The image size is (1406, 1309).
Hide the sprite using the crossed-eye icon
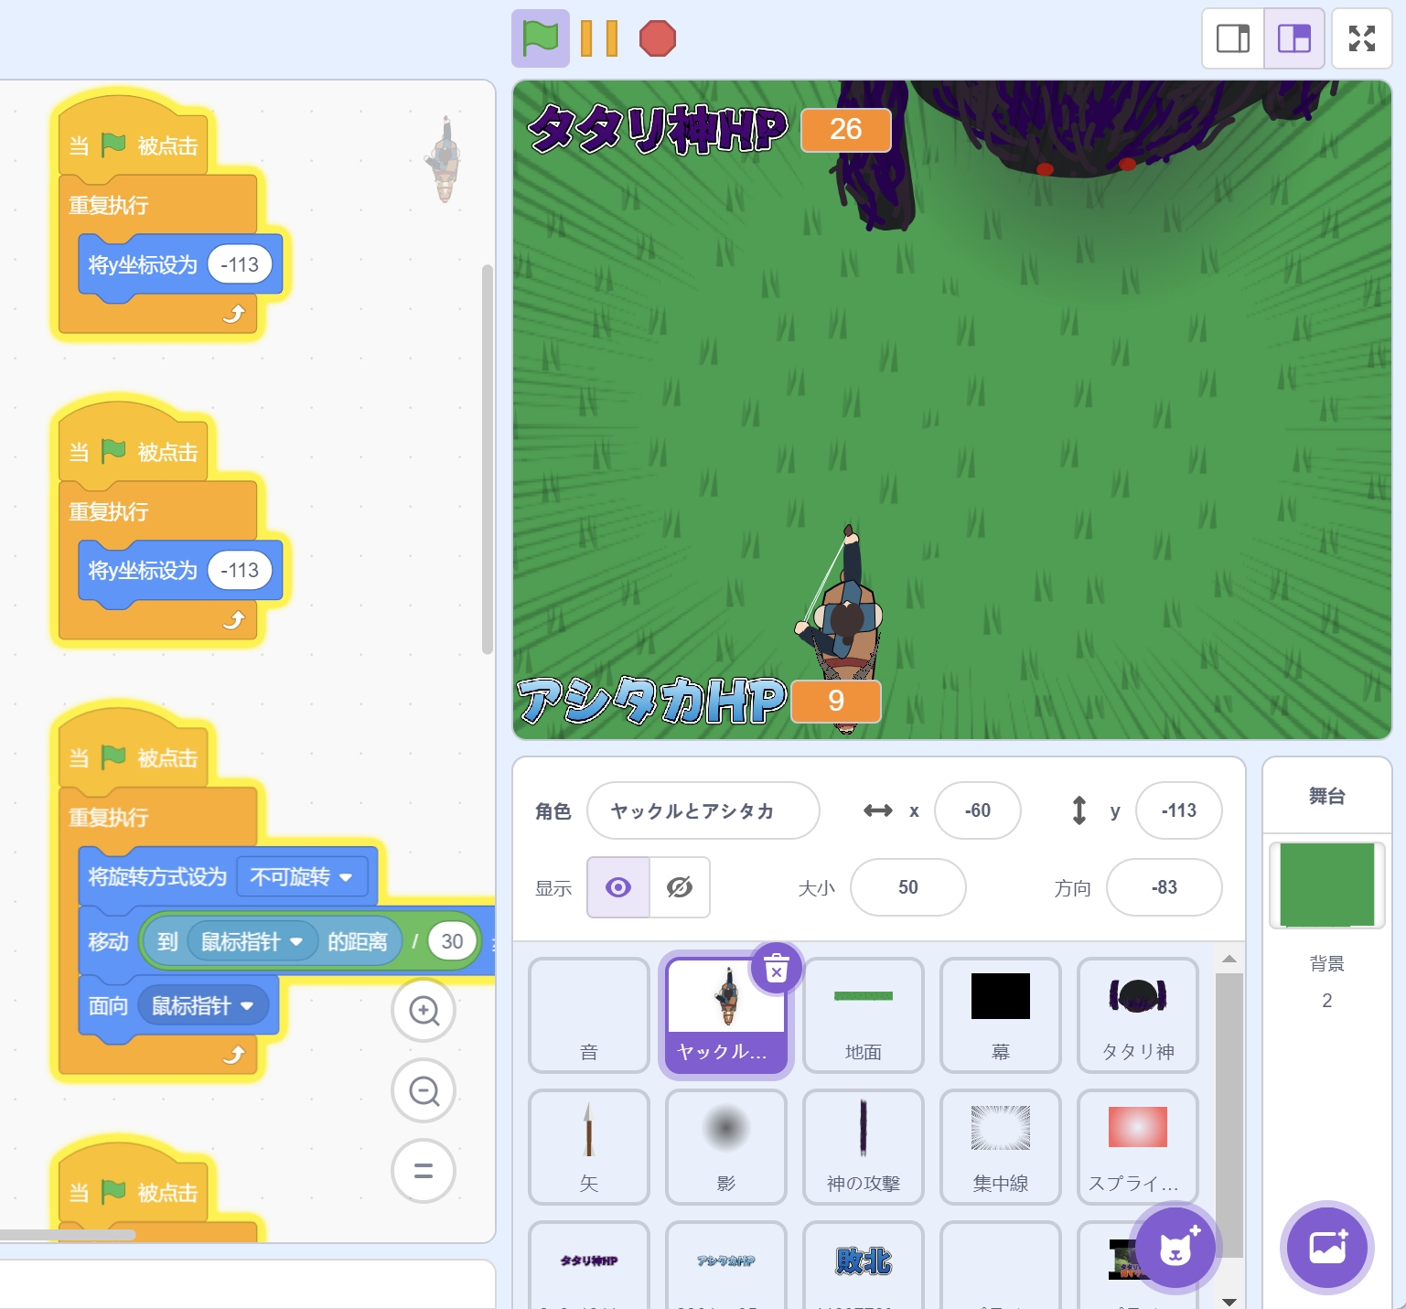click(x=680, y=887)
